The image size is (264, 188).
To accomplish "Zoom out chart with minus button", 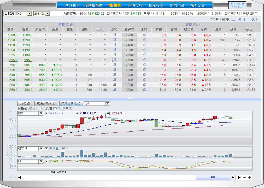I will point(244,177).
